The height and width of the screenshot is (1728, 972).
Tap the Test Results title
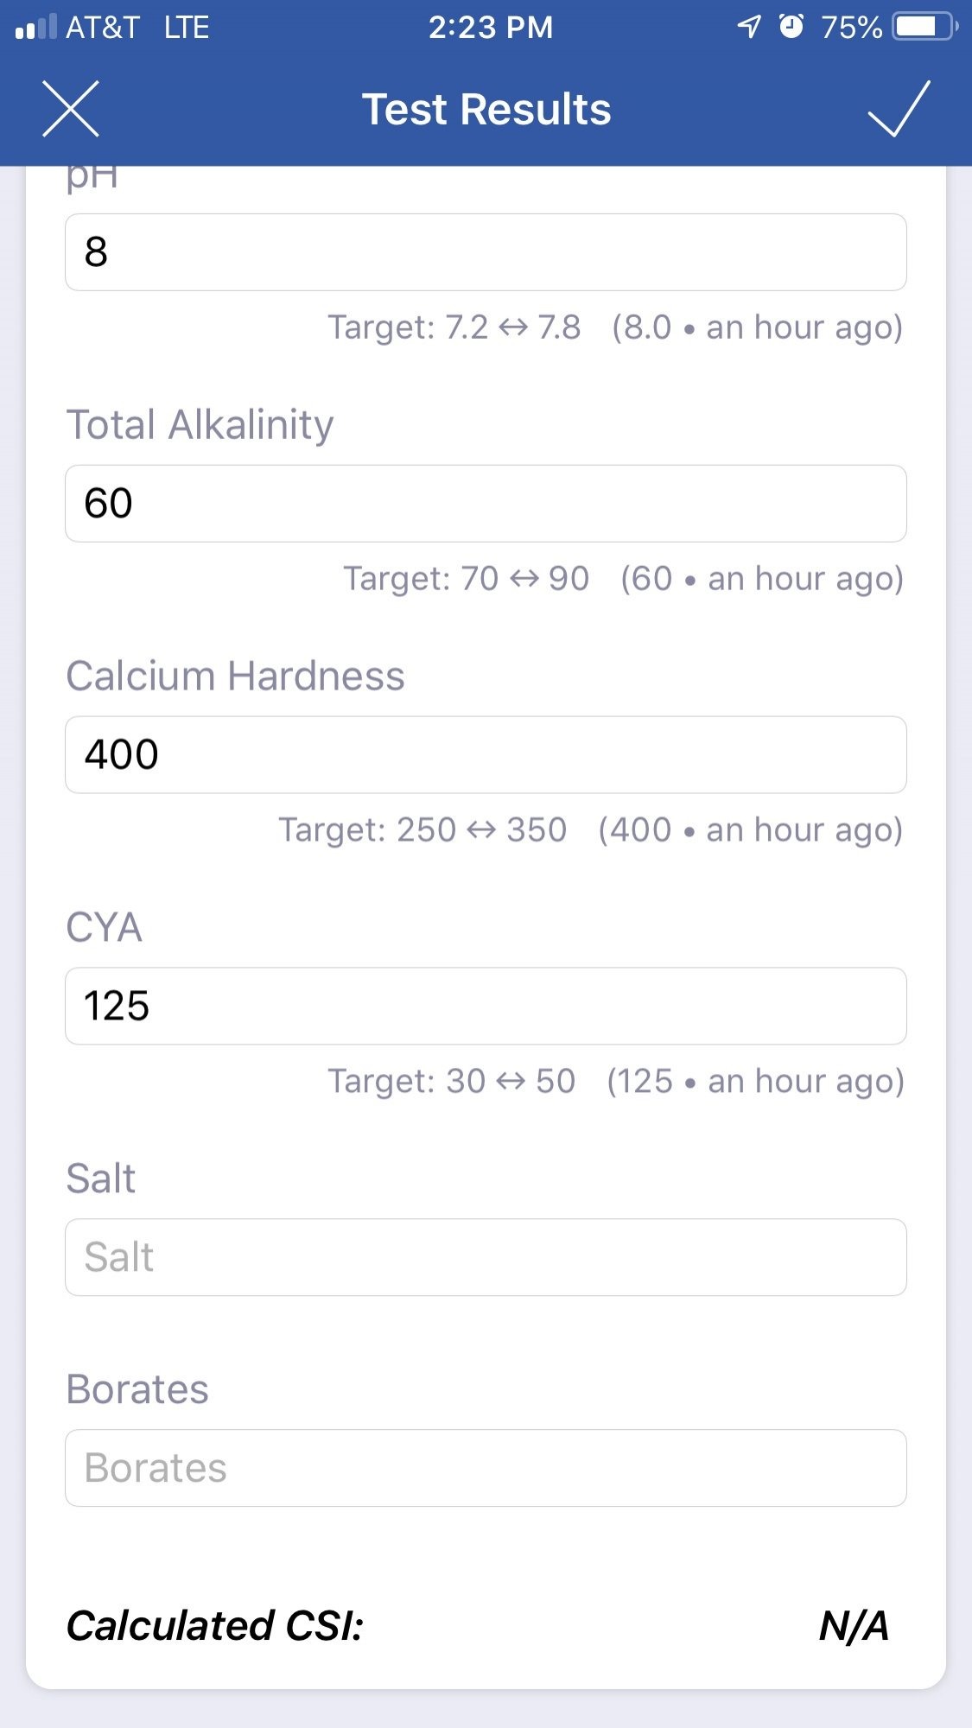click(486, 110)
